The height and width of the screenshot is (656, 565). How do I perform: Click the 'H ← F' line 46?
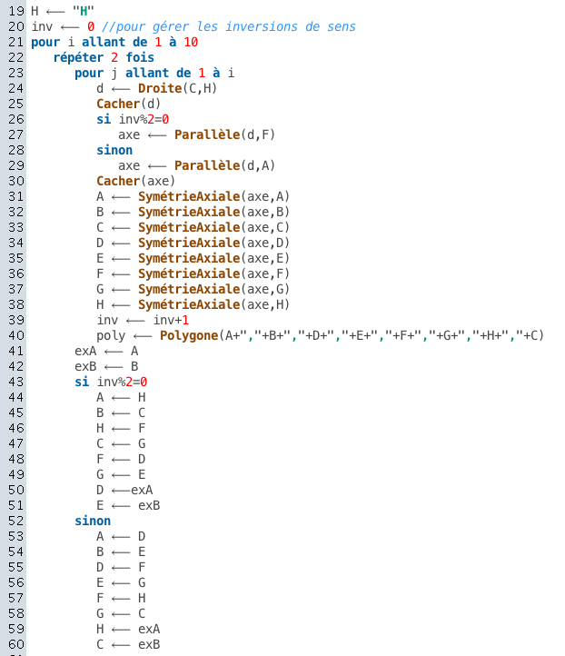(121, 429)
